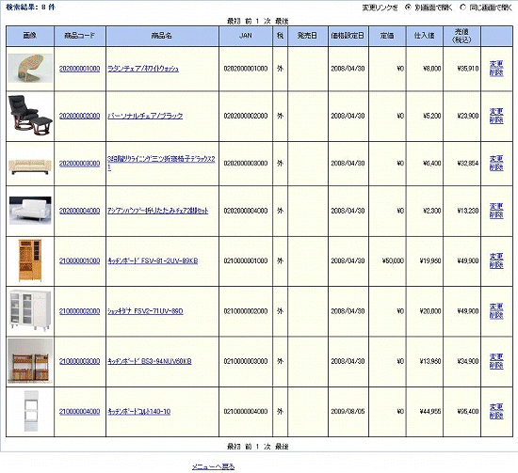The image size is (518, 473).
Task: Open thumbnail for product 21000001000
Action: (30, 260)
